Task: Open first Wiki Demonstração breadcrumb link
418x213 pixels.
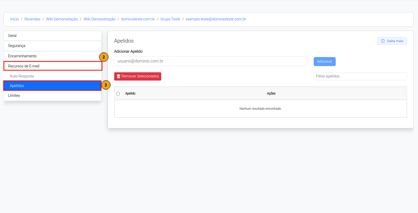Action: [x=62, y=19]
